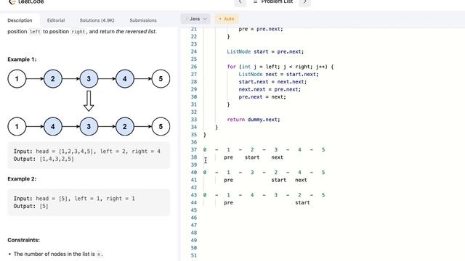The height and width of the screenshot is (261, 465).
Task: Click the 'left' inline code in description
Action: click(35, 32)
